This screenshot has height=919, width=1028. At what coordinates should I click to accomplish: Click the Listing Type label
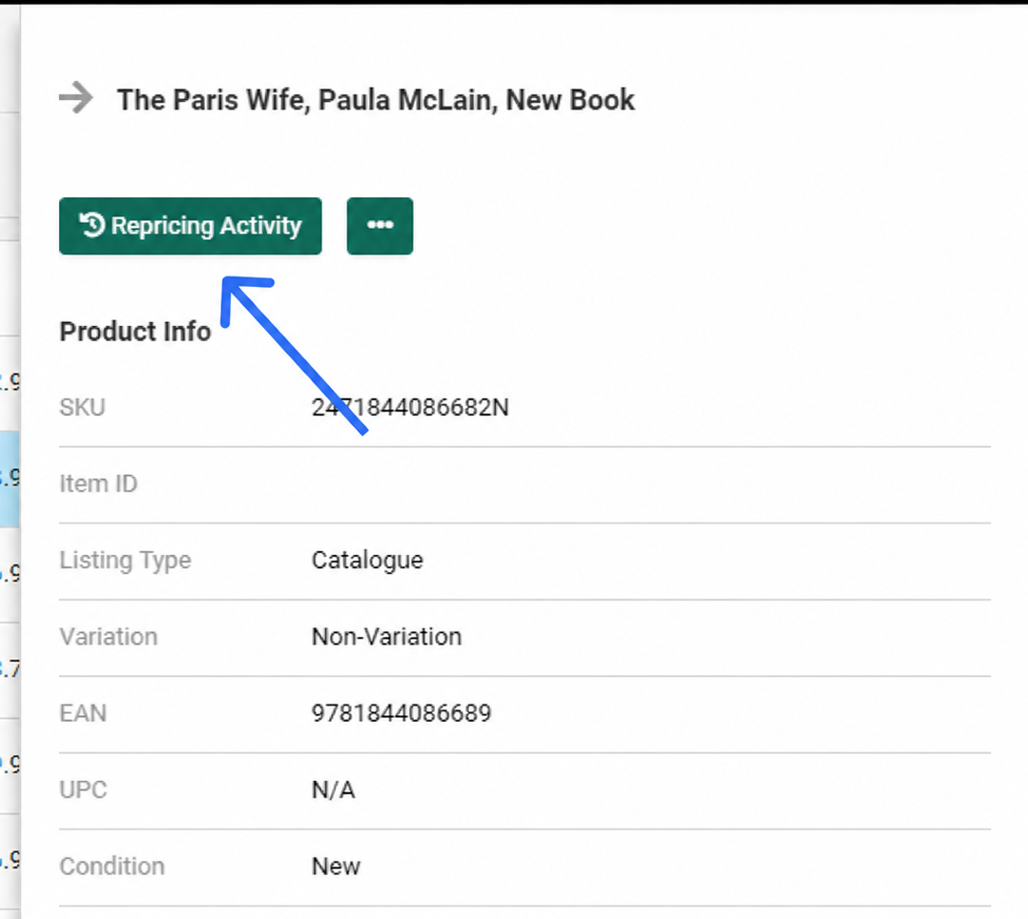tap(125, 561)
